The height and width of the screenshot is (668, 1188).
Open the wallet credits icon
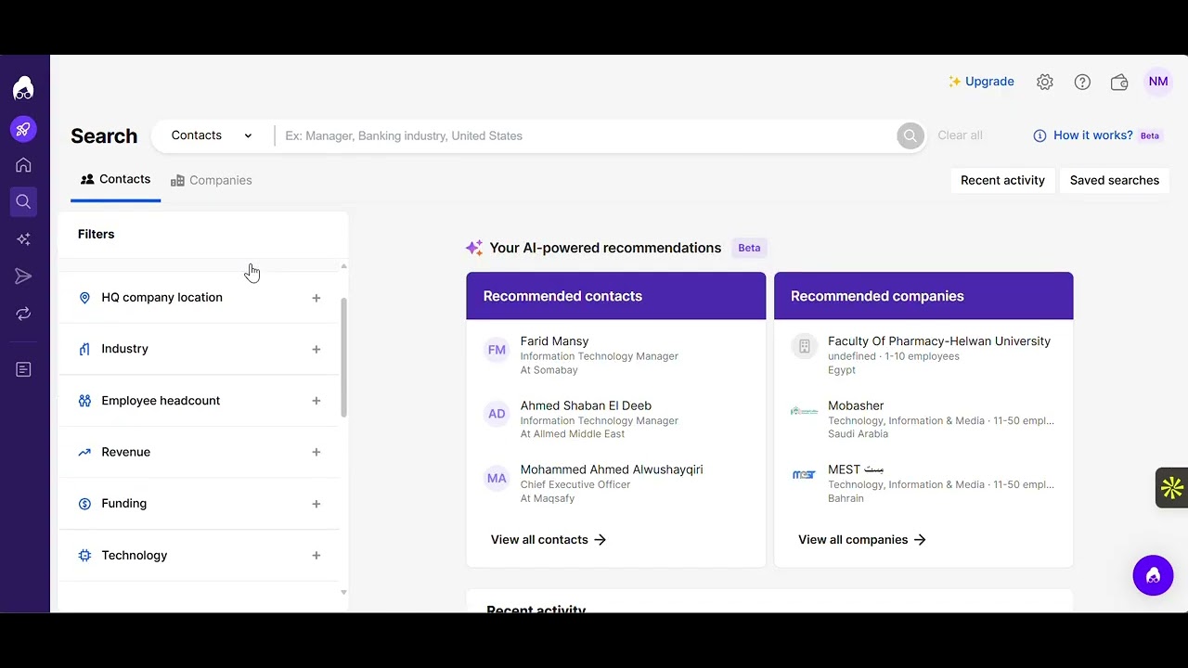1119,82
